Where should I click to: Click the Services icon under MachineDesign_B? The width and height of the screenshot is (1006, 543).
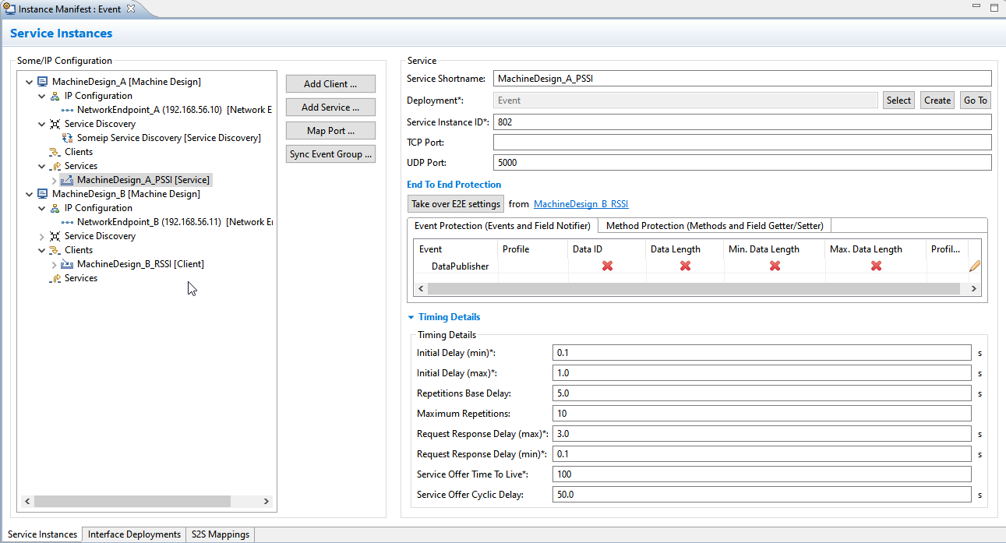55,278
